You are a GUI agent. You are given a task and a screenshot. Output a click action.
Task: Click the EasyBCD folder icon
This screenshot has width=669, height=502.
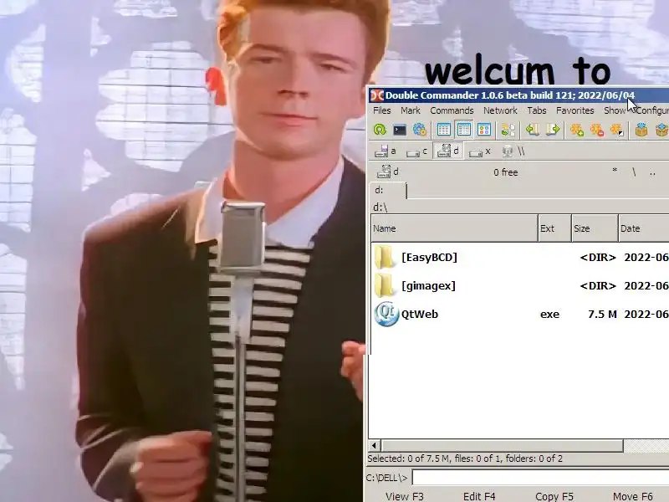coord(384,257)
